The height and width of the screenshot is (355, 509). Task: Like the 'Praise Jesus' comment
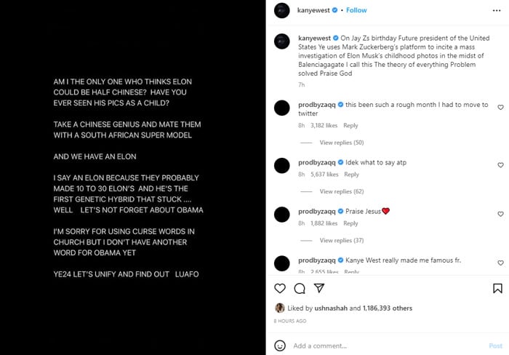(500, 215)
